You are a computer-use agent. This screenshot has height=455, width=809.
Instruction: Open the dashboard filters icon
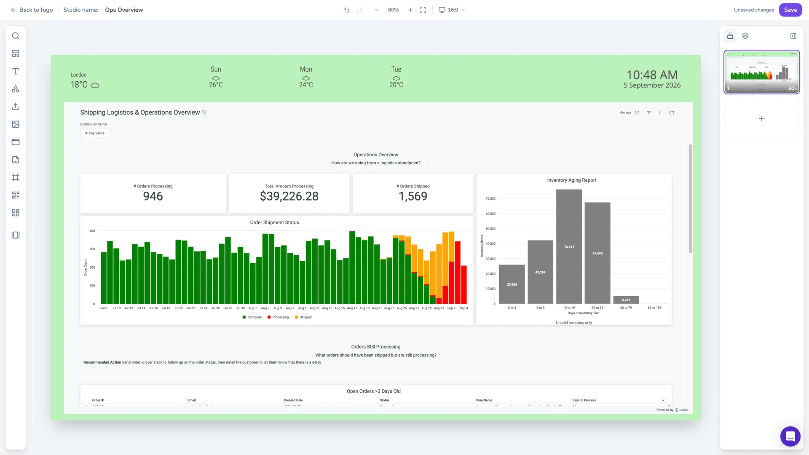(649, 112)
